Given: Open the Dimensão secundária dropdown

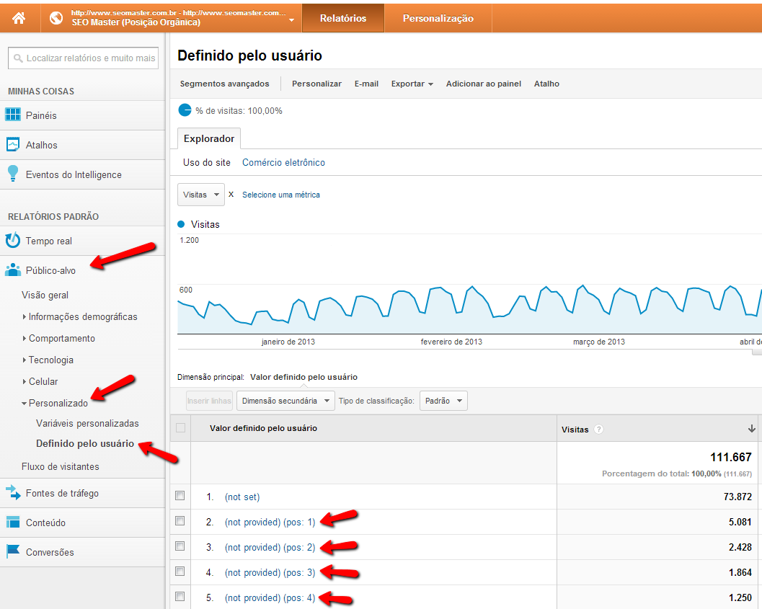Looking at the screenshot, I should click(286, 401).
